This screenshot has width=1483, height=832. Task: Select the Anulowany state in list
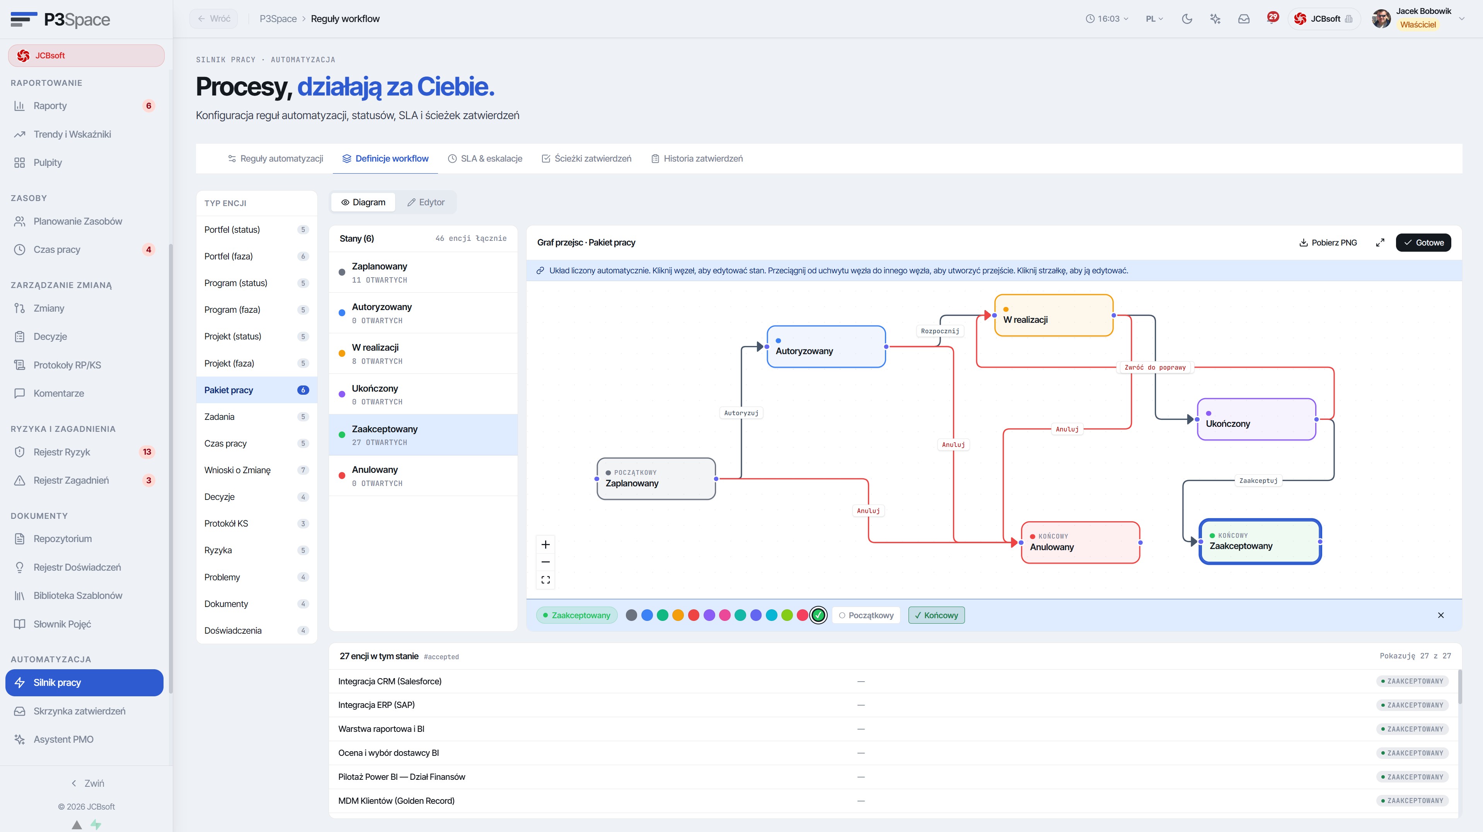pyautogui.click(x=423, y=476)
